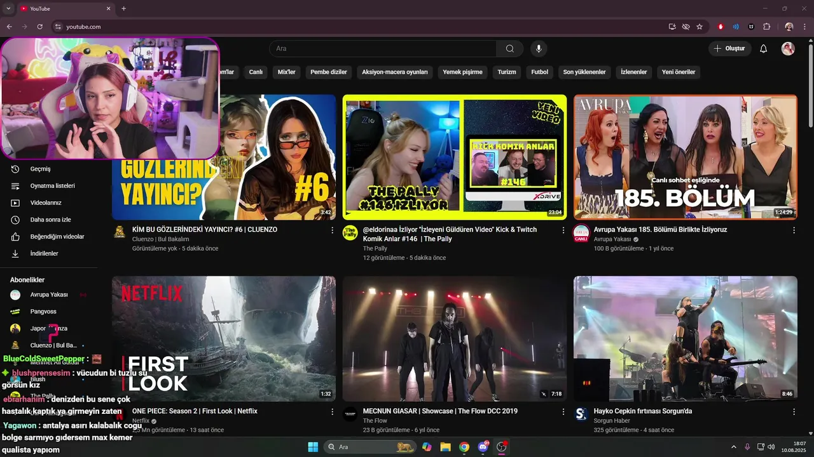Viewport: 814px width, 457px height.
Task: Open the Extensions puzzle icon
Action: (766, 27)
